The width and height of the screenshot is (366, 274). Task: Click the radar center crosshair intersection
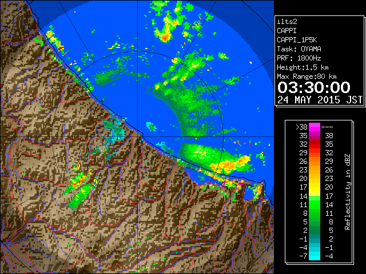pyautogui.click(x=137, y=136)
